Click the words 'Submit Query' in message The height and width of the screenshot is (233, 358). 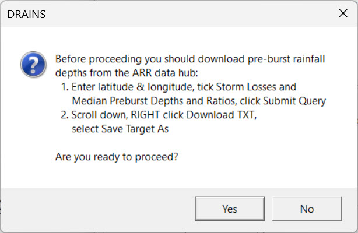click(x=294, y=101)
